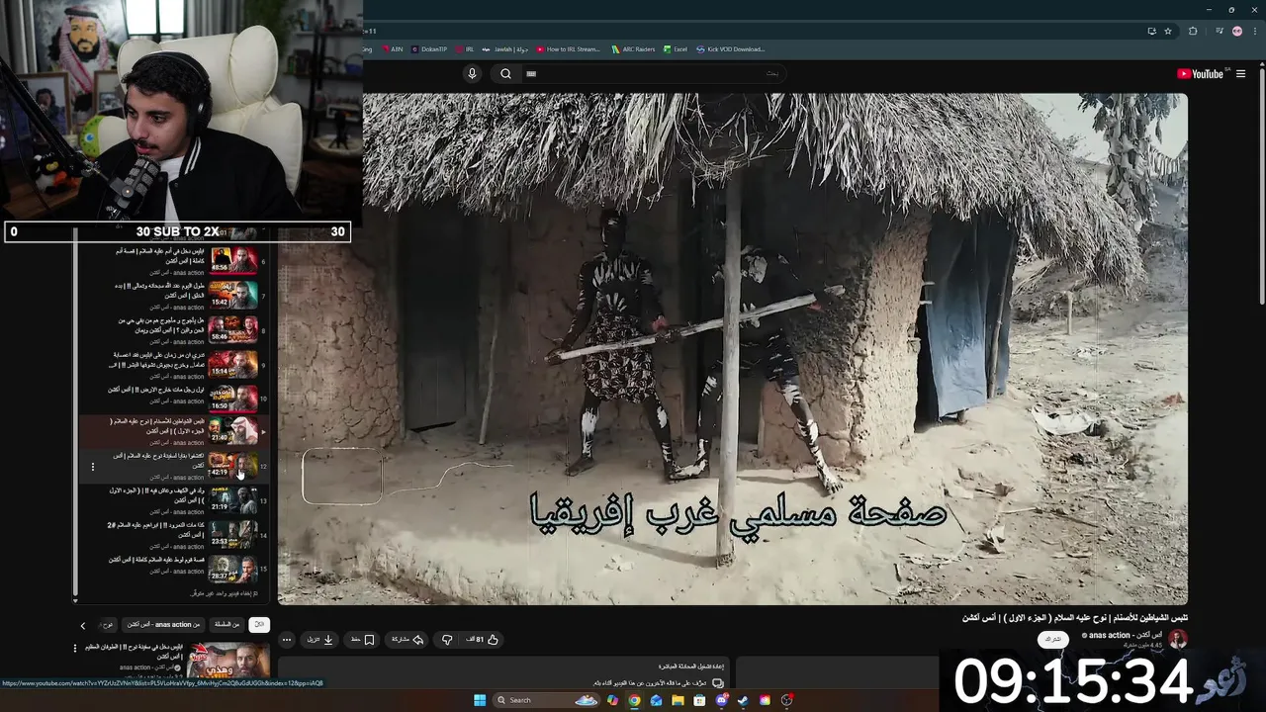Open playlist video 12 thumbnail 42:19
This screenshot has height=712, width=1266.
tap(234, 465)
